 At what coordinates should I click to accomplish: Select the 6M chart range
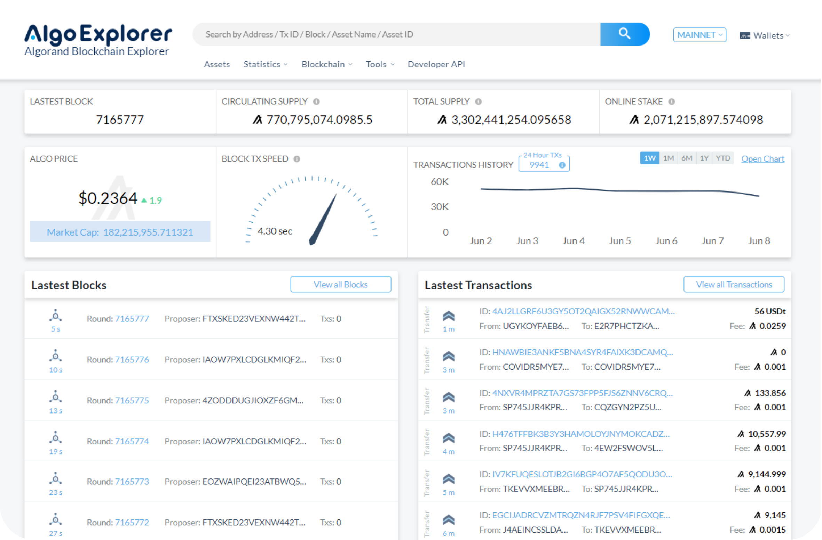[687, 158]
